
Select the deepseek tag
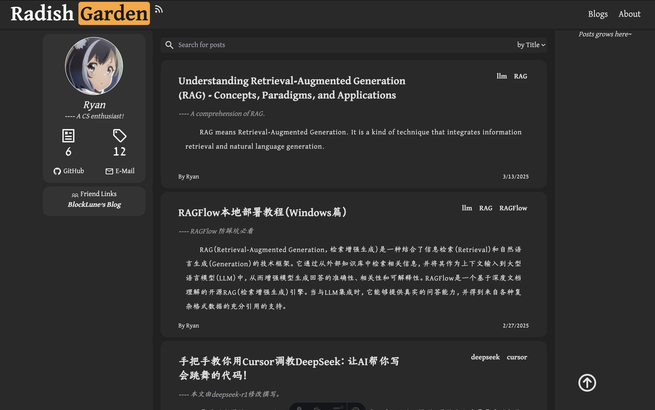485,357
